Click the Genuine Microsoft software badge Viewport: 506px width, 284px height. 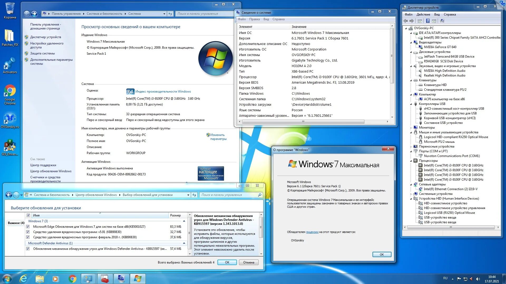coord(211,173)
